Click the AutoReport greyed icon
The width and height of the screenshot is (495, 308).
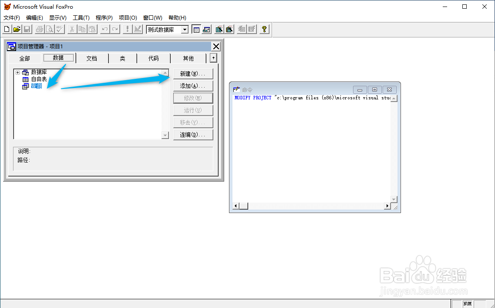tap(252, 29)
